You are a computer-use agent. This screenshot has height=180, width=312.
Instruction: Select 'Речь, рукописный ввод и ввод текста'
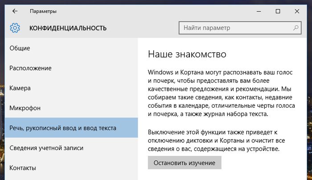pos(71,128)
